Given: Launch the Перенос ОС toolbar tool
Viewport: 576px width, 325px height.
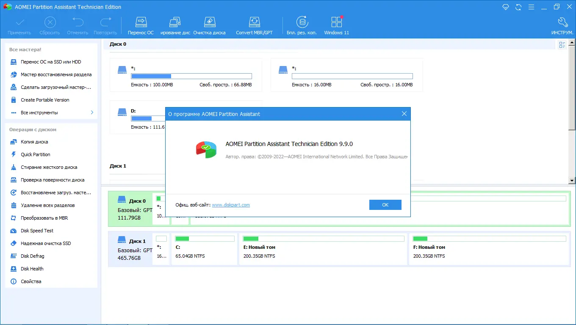Looking at the screenshot, I should (141, 26).
